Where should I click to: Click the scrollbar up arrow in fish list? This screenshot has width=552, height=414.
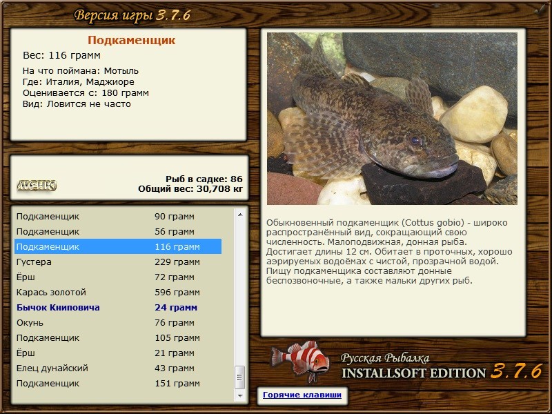coord(240,215)
